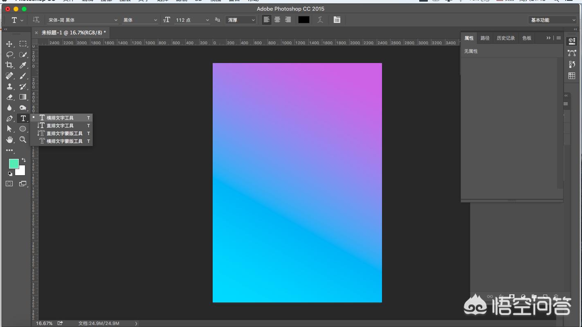582x327 pixels.
Task: Toggle Quick Mask mode
Action: click(x=9, y=184)
